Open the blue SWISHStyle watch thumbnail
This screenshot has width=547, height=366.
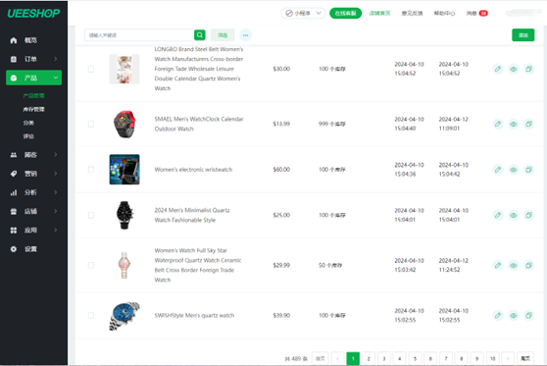click(x=124, y=316)
